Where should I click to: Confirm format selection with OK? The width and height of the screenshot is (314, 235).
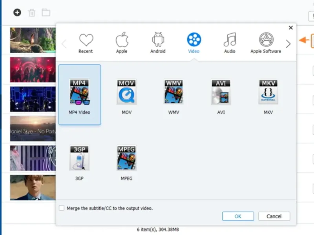pos(238,216)
